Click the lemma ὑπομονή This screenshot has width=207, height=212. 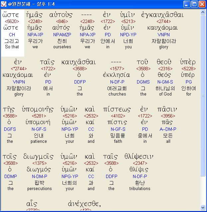[x=38, y=122]
